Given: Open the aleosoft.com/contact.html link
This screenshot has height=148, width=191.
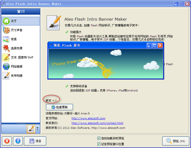Looking at the screenshot, I should click(x=97, y=123).
